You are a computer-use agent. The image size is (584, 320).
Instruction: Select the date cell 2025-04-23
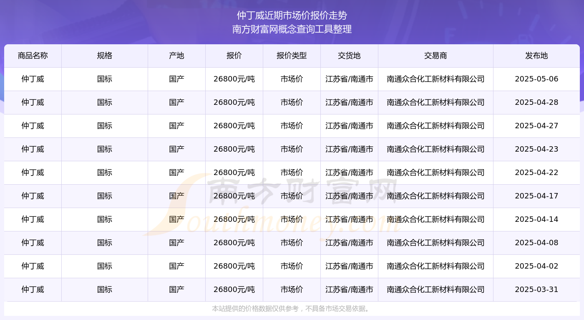click(536, 149)
